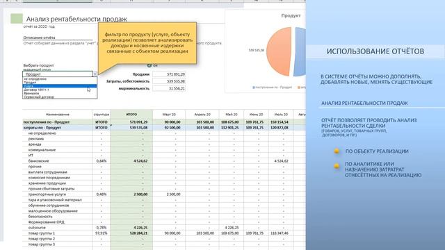This screenshot has height=250, width=445.
Task: Click the 'реклама' row label
Action: tap(36, 139)
